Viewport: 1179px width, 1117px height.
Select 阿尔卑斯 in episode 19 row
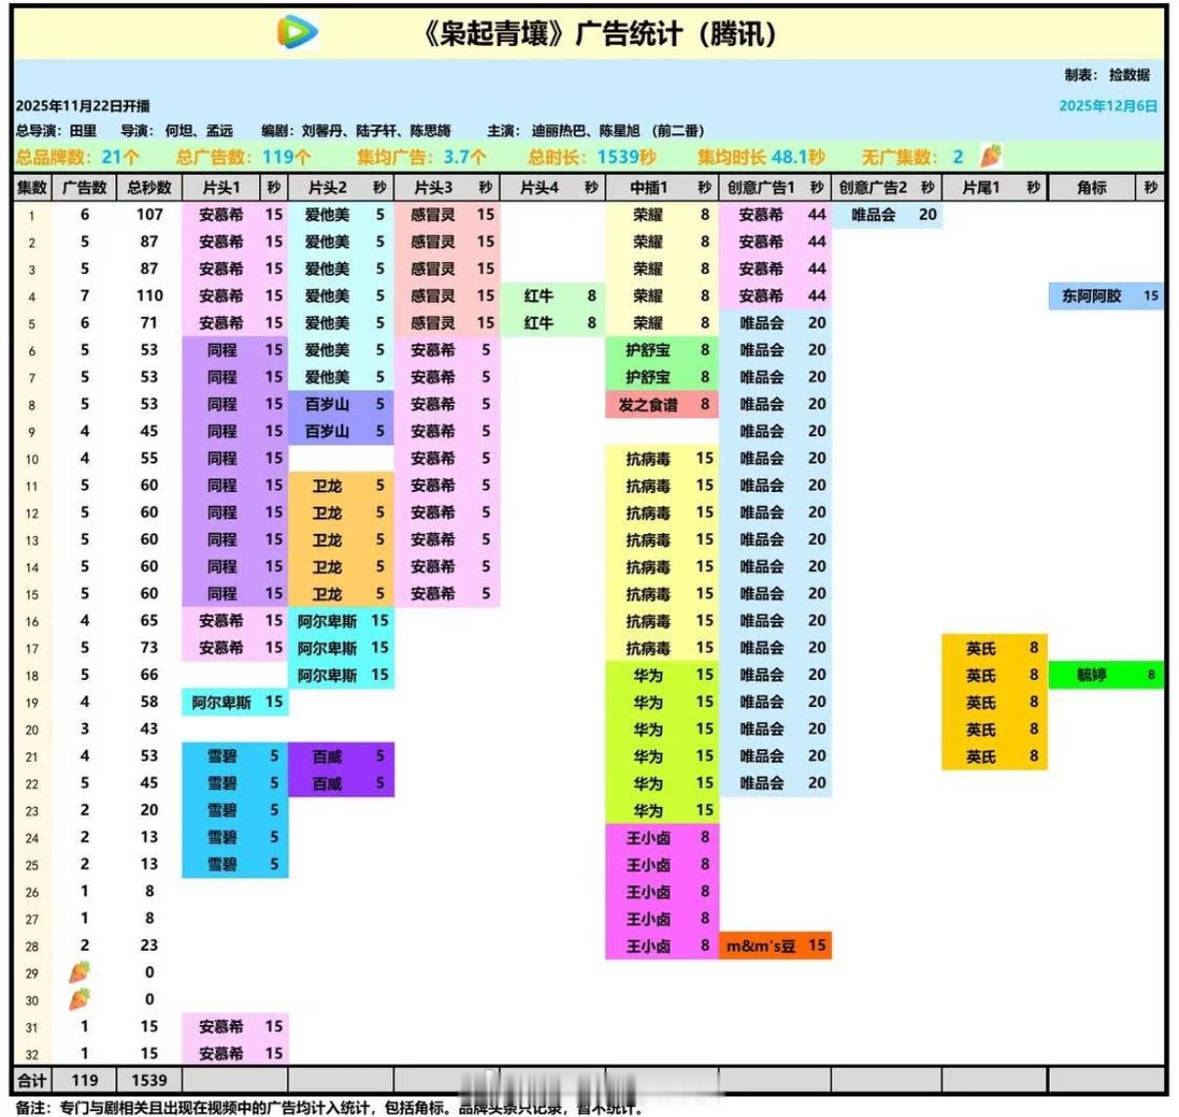pyautogui.click(x=236, y=702)
